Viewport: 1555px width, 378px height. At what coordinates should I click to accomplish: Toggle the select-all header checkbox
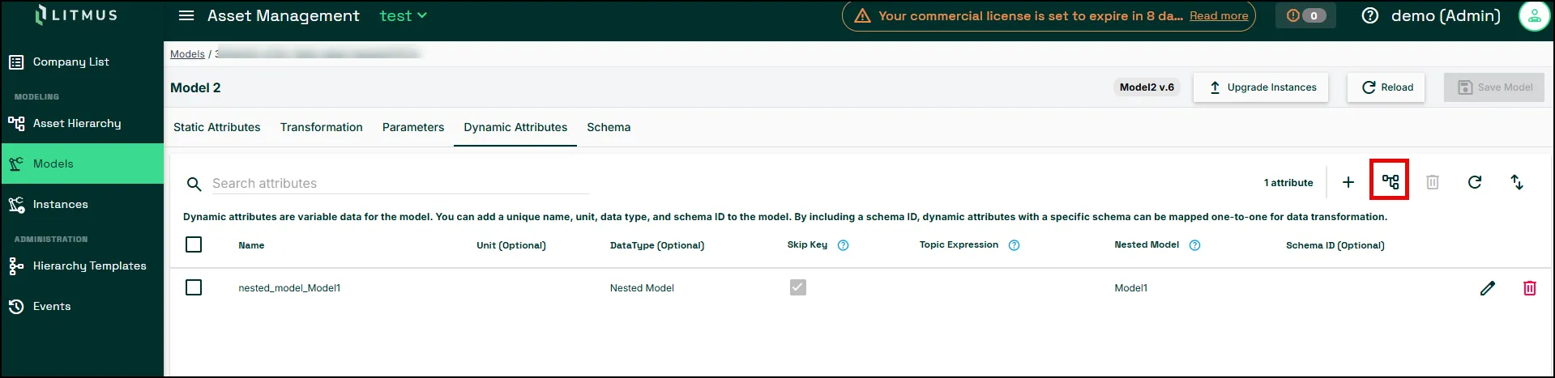tap(194, 244)
